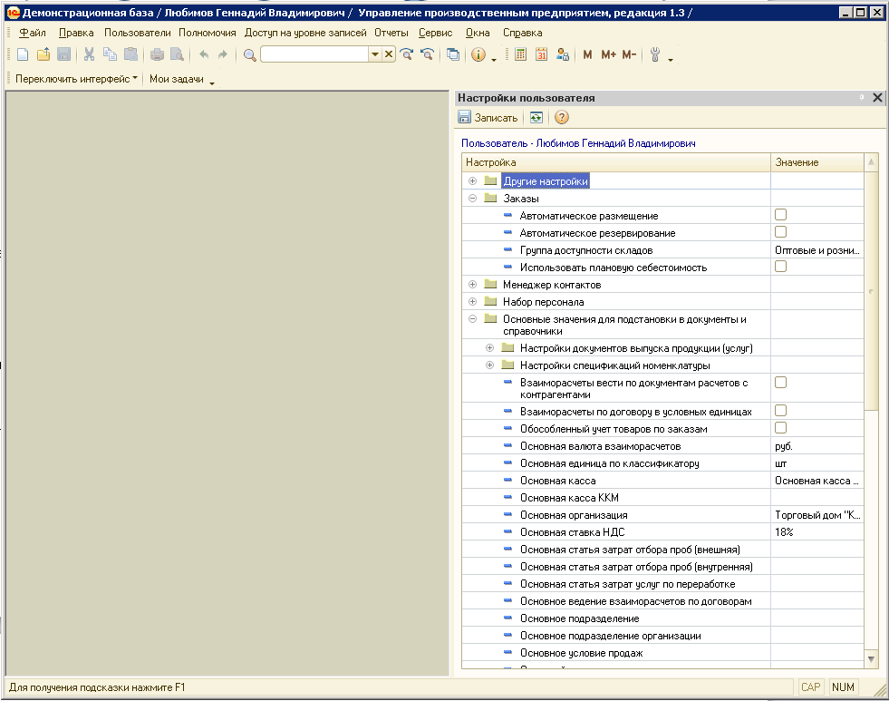Select the Основная ставка НДС row
Image resolution: width=889 pixels, height=701 pixels.
click(x=662, y=532)
